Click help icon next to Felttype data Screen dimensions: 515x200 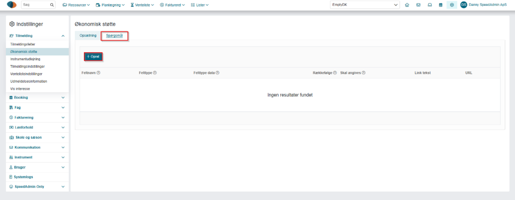(x=218, y=73)
